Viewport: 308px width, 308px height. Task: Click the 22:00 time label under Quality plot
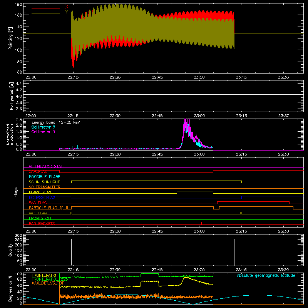pyautogui.click(x=31, y=270)
